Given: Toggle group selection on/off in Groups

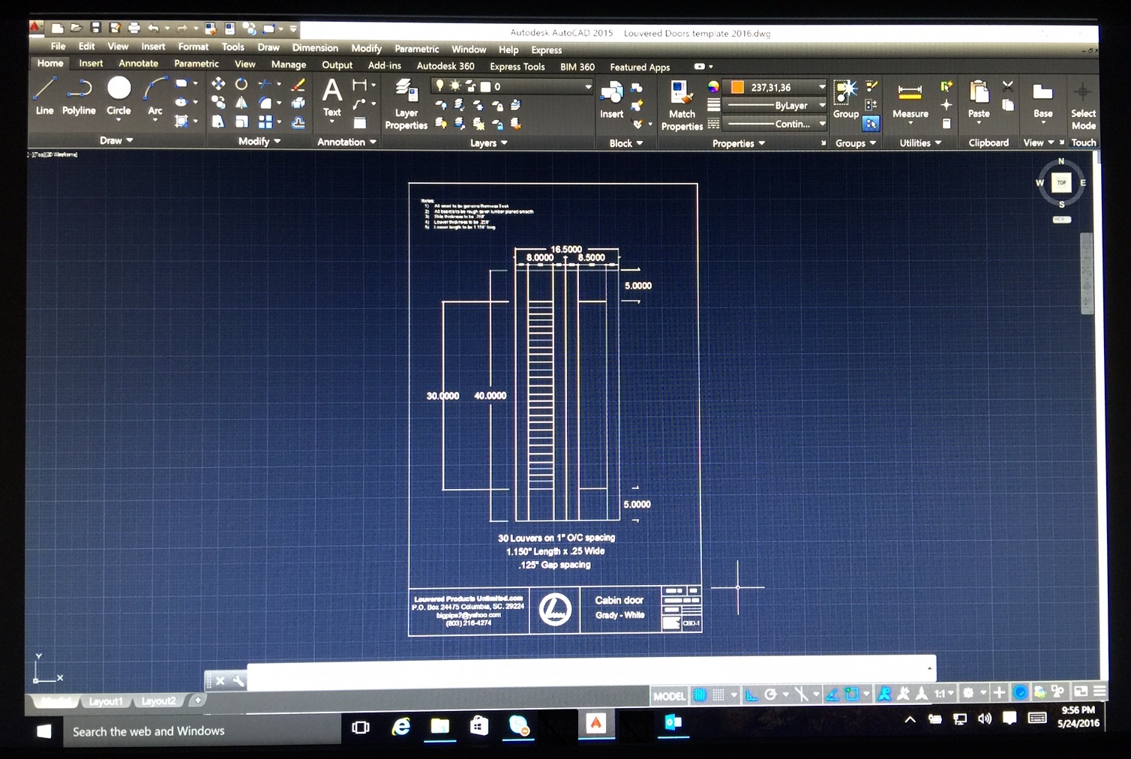Looking at the screenshot, I should (x=871, y=124).
